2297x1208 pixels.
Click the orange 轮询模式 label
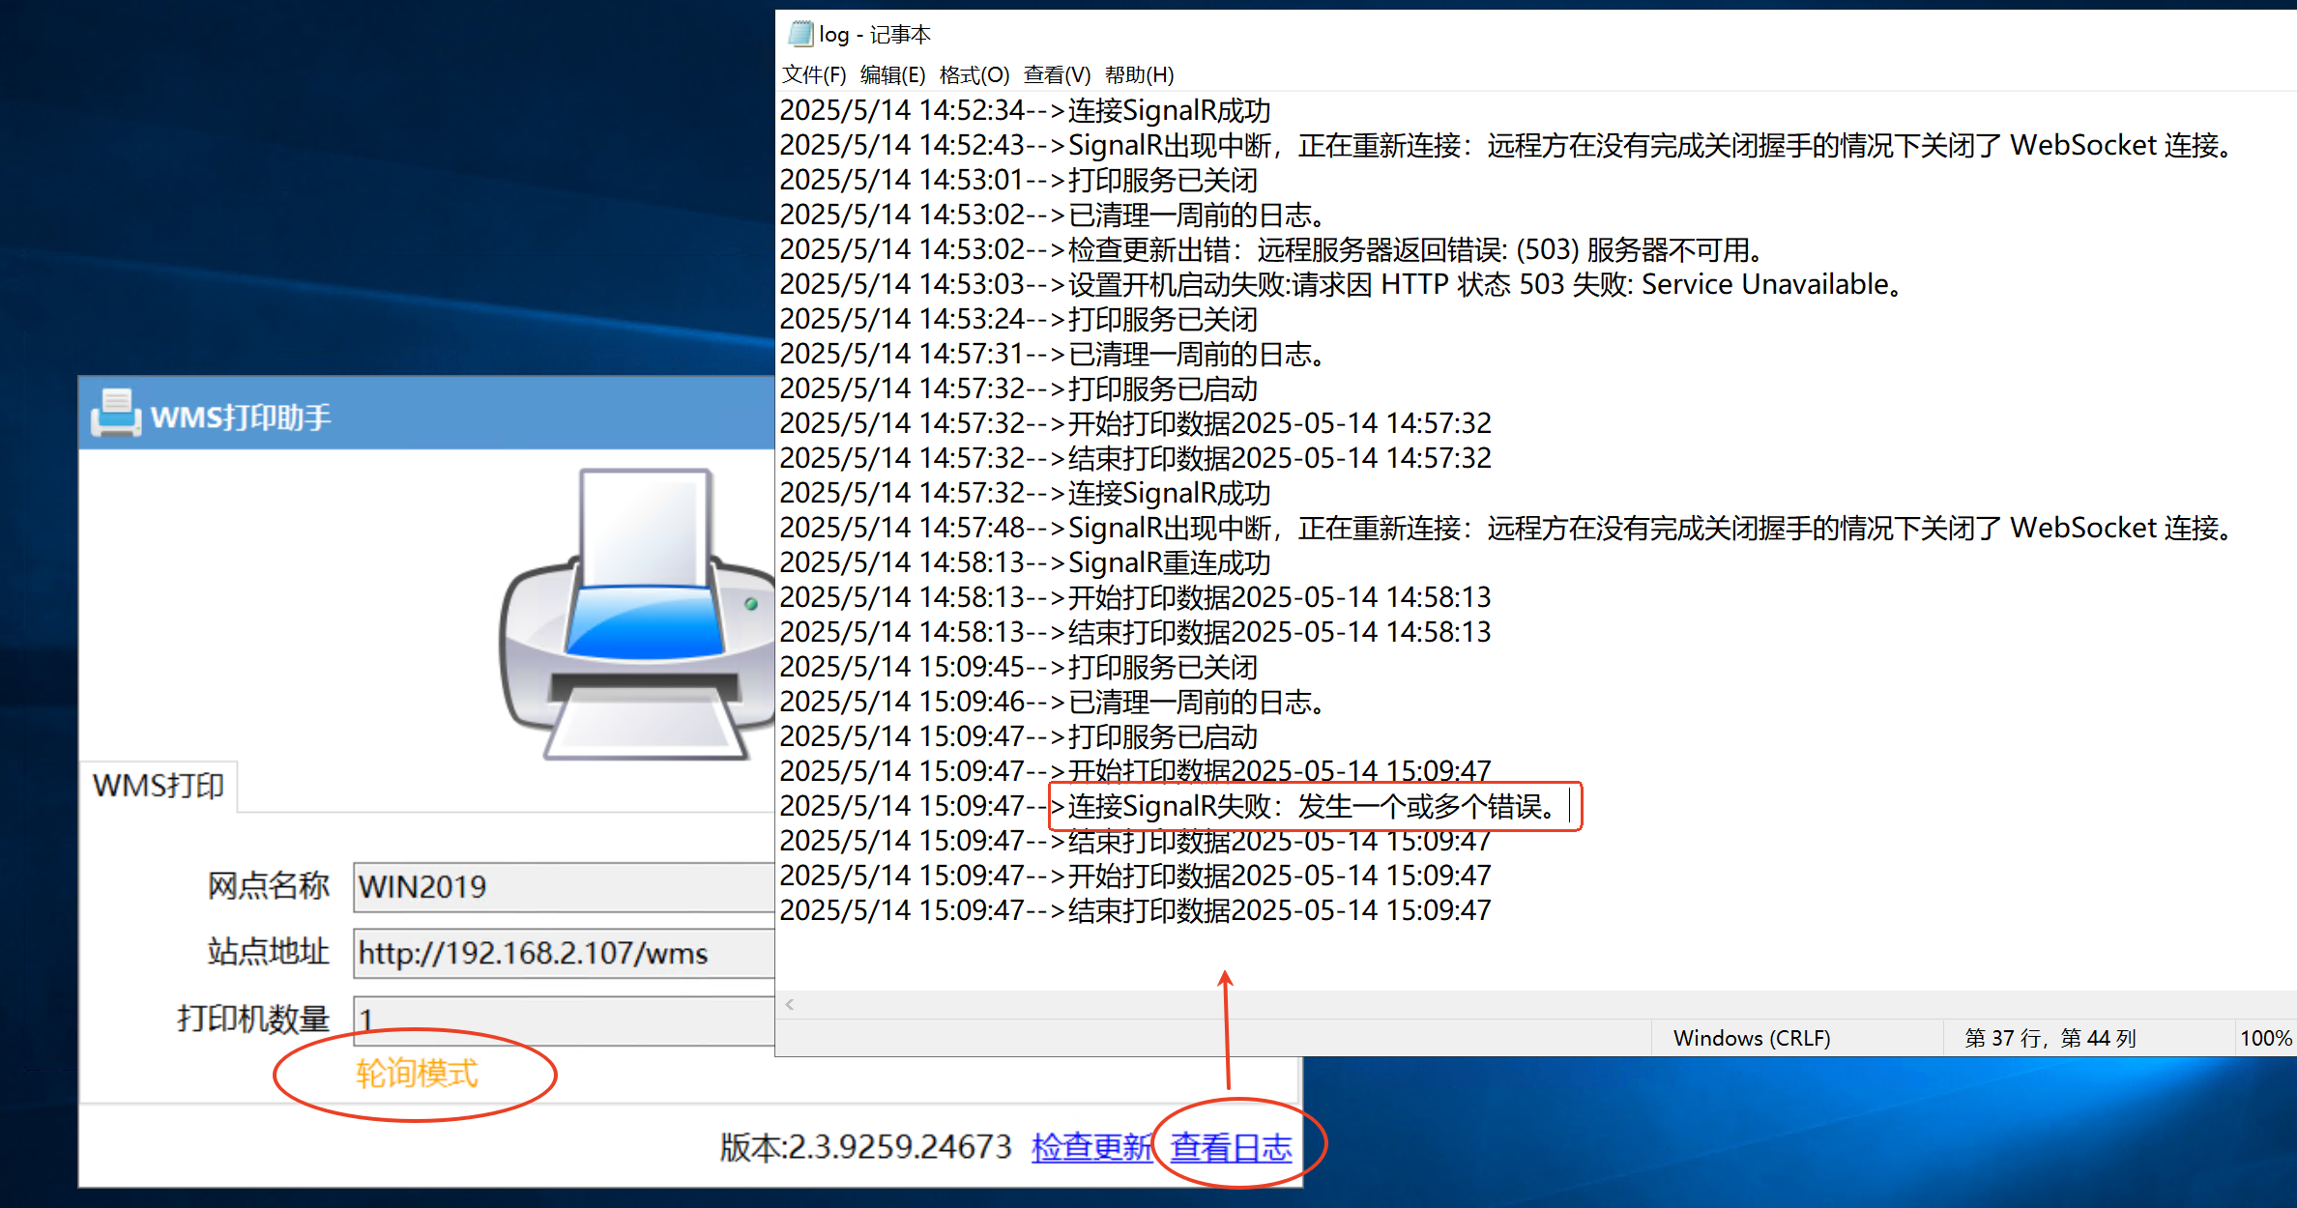point(417,1074)
